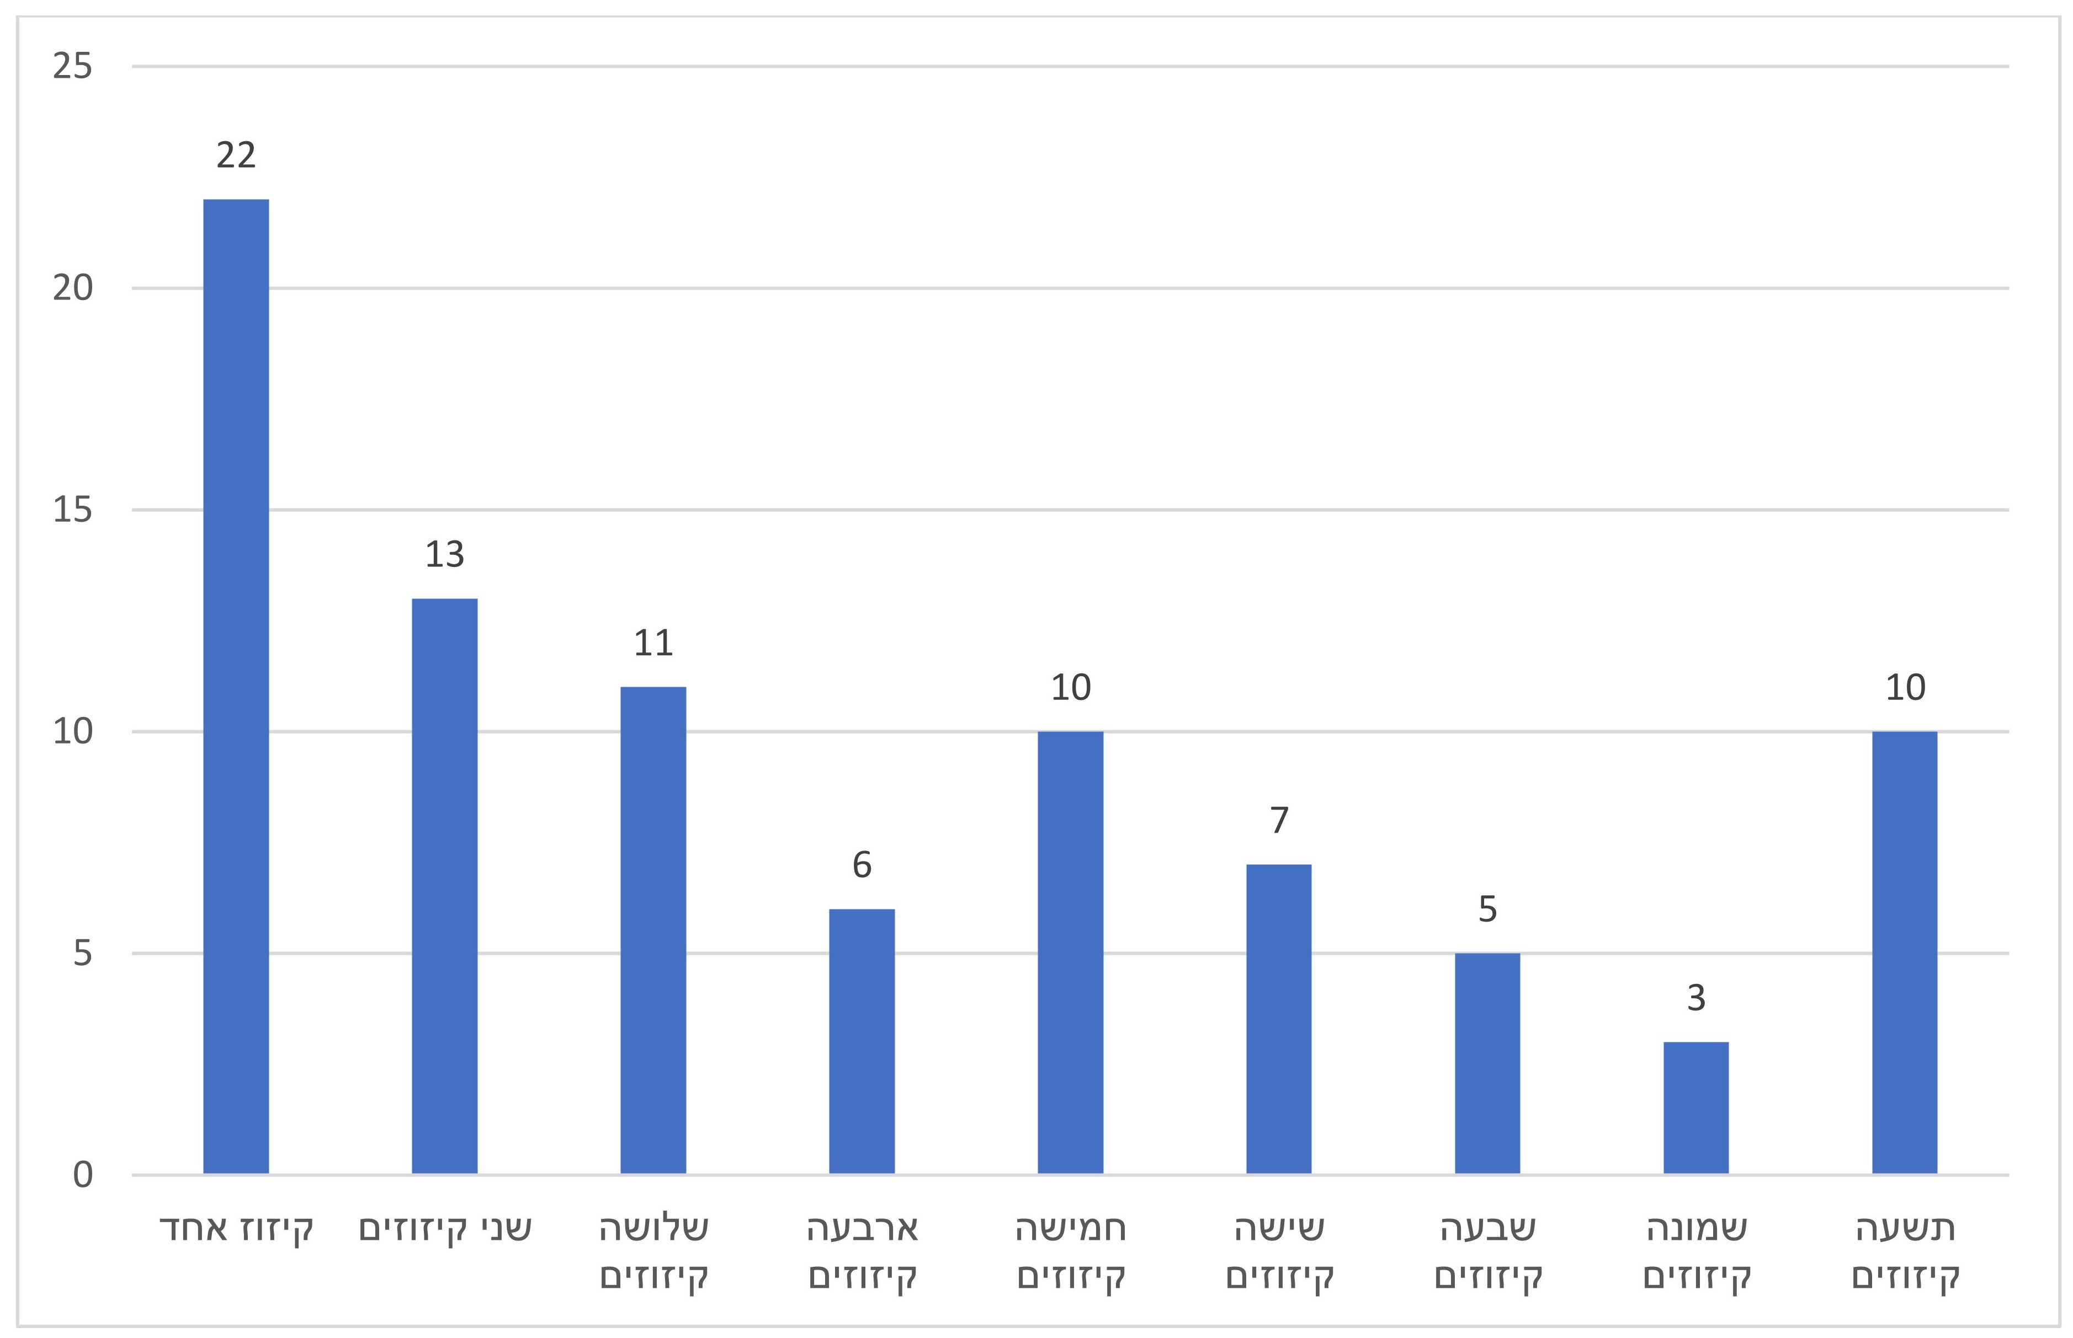Click the קיזוז אחד axis label

pos(236,1229)
